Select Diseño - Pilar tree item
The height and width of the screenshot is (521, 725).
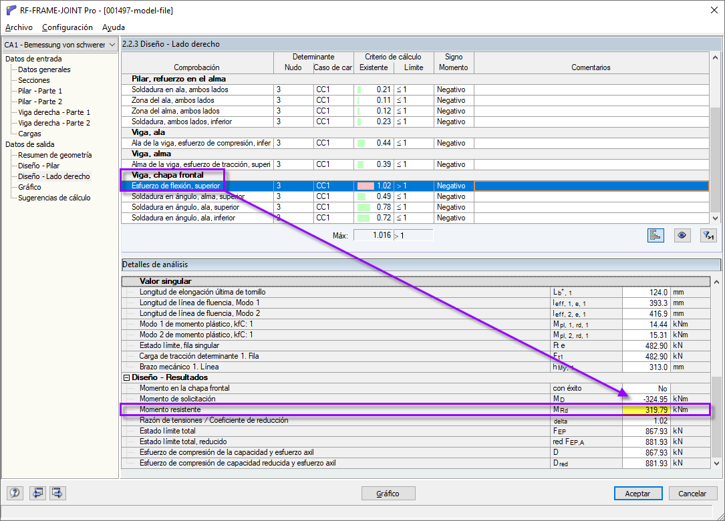pos(39,166)
